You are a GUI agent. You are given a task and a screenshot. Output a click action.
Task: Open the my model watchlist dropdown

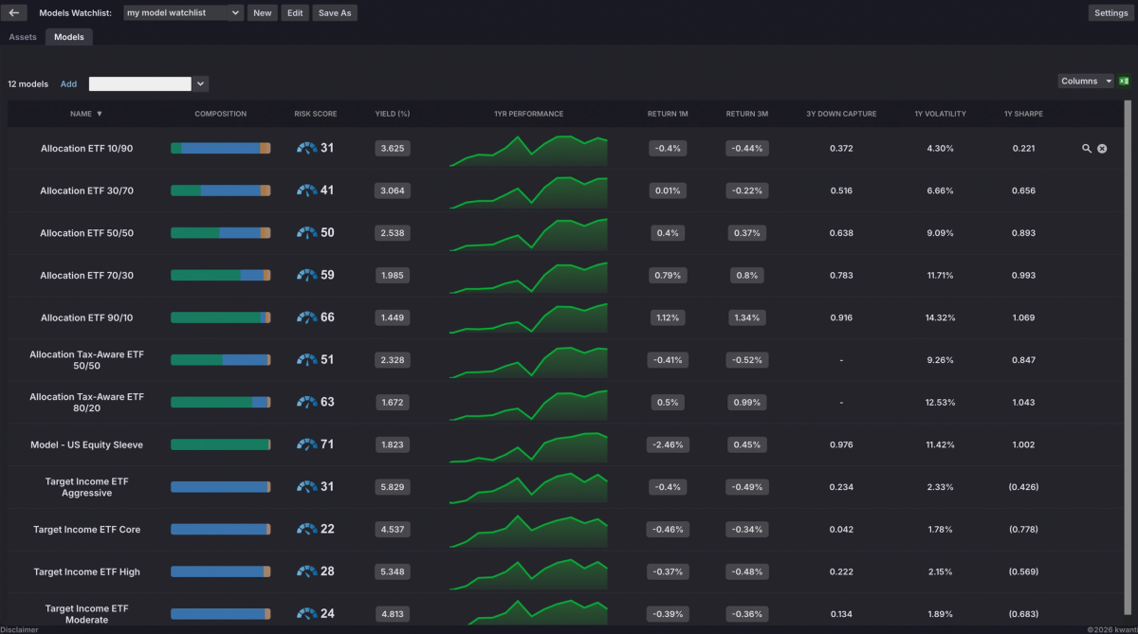pyautogui.click(x=184, y=12)
